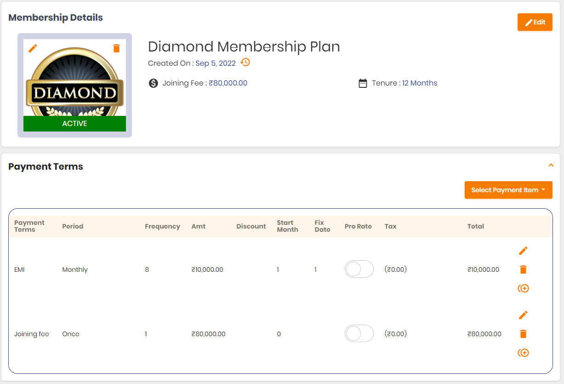The height and width of the screenshot is (384, 564).
Task: Click the Joining fee payment term cell
Action: click(32, 334)
